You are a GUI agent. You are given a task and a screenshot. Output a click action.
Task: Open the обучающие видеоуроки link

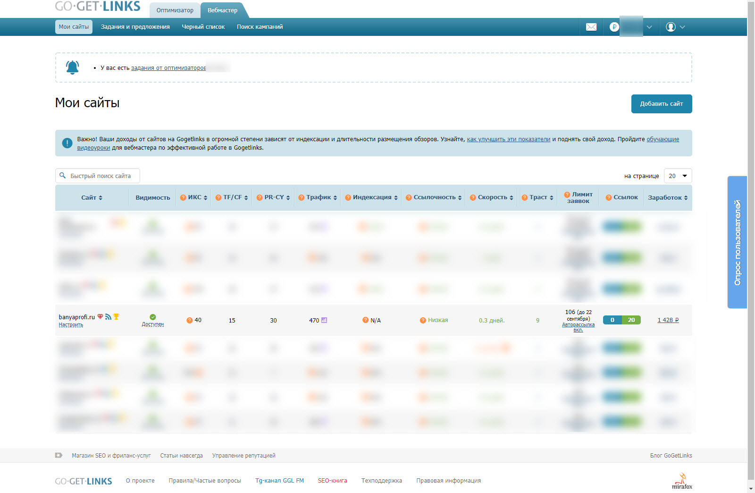pyautogui.click(x=663, y=139)
